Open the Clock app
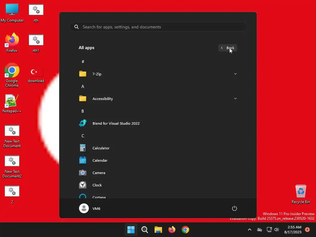316x237 pixels. [x=158, y=185]
